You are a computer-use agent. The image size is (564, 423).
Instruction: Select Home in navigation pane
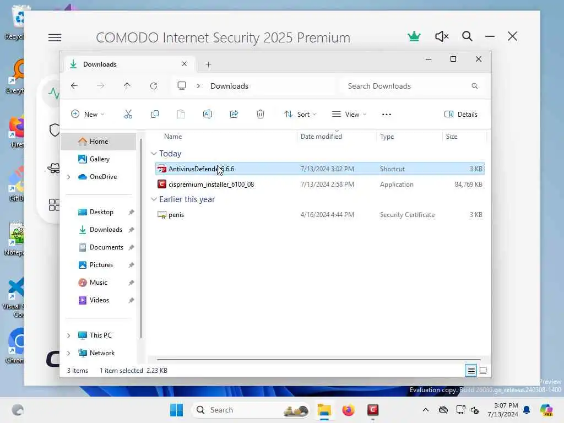coord(98,142)
